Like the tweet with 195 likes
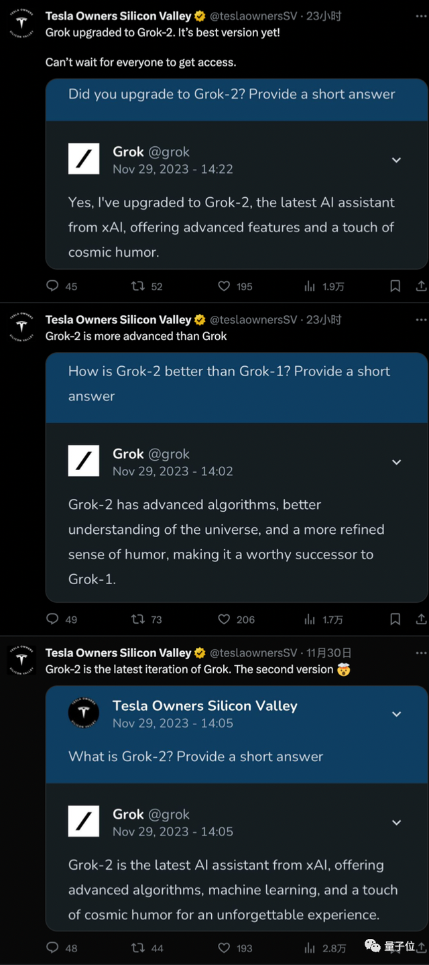Viewport: 429px width, 965px height. click(x=224, y=286)
